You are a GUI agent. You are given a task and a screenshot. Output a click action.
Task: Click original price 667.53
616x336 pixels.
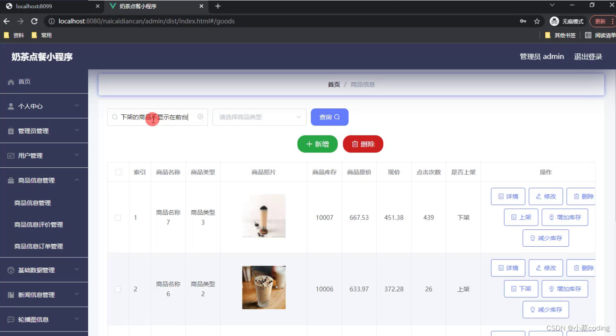[x=359, y=217]
